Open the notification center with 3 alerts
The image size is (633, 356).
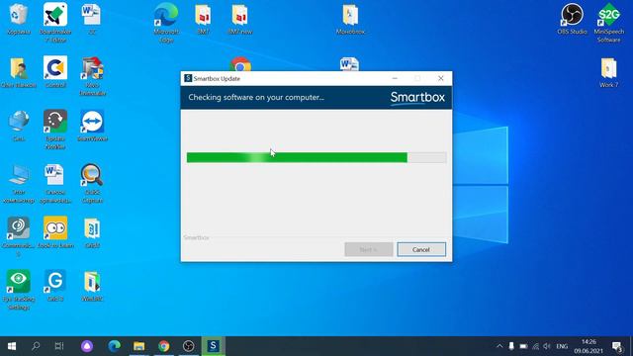[x=617, y=346]
